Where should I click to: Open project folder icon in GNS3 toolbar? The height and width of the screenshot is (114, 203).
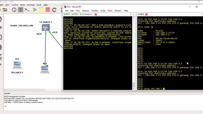click(5, 10)
